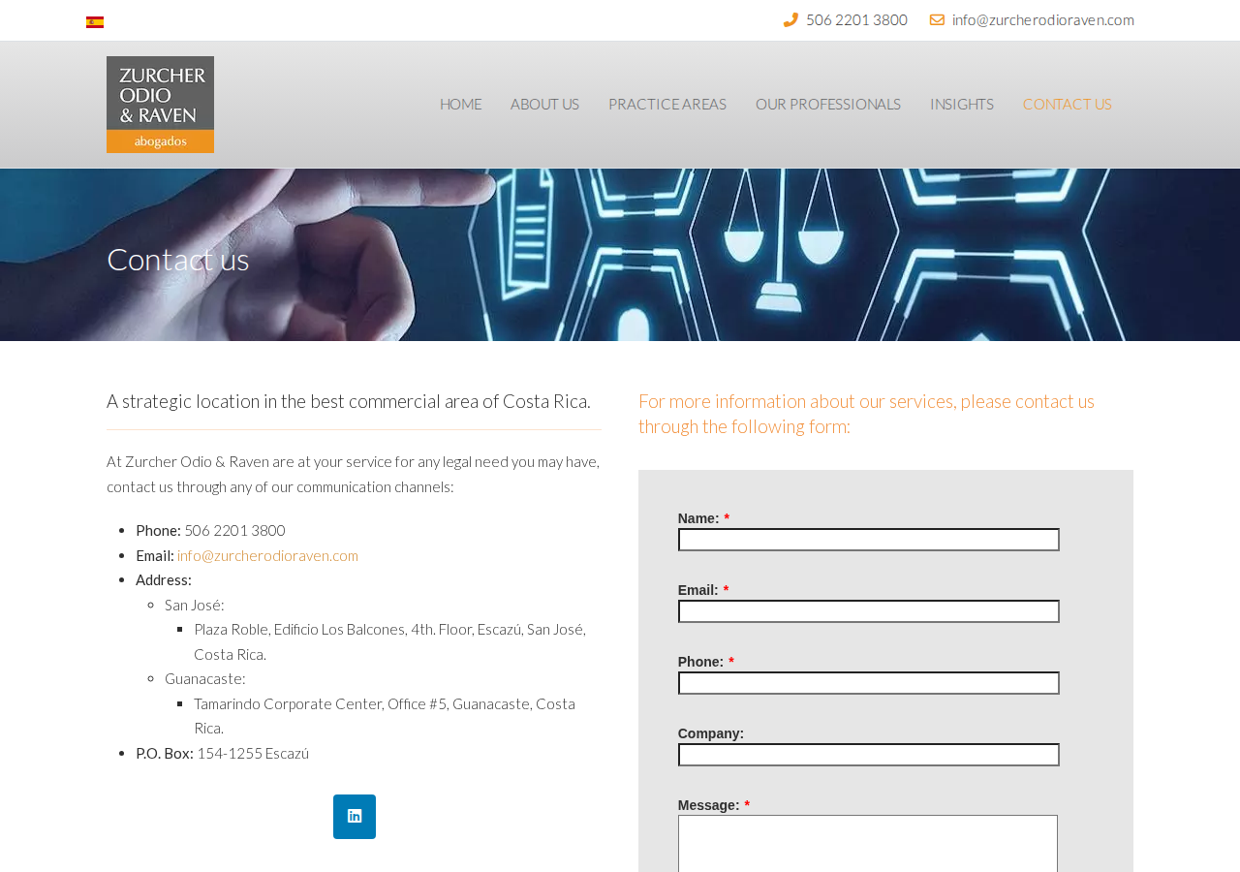Viewport: 1240px width, 872px height.
Task: Click the 'A strategic location' heading
Action: pos(349,401)
